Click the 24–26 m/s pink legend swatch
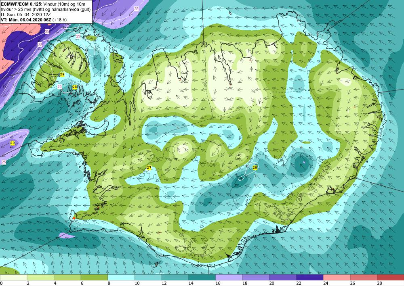This screenshot has width=404, height=286. point(337,278)
